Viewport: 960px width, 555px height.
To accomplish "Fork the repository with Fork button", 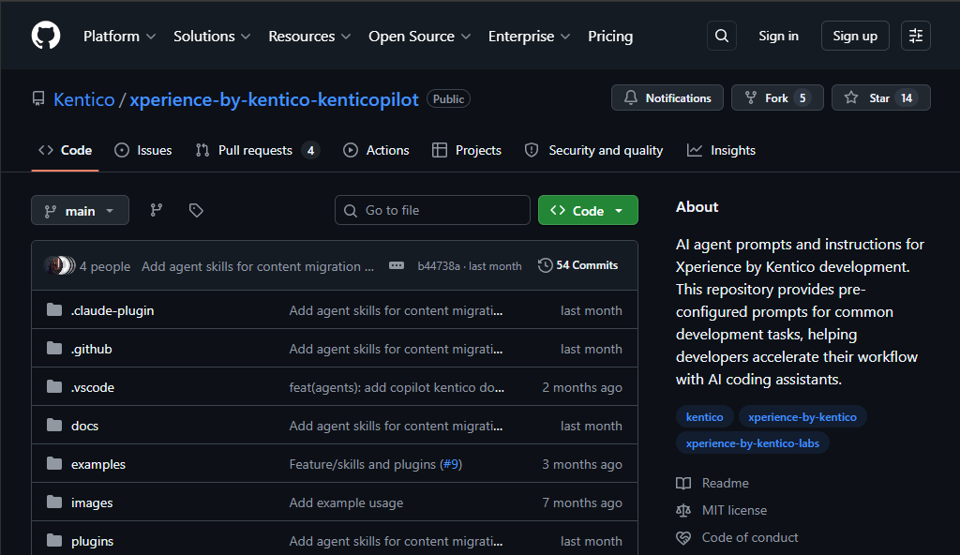I will [777, 97].
